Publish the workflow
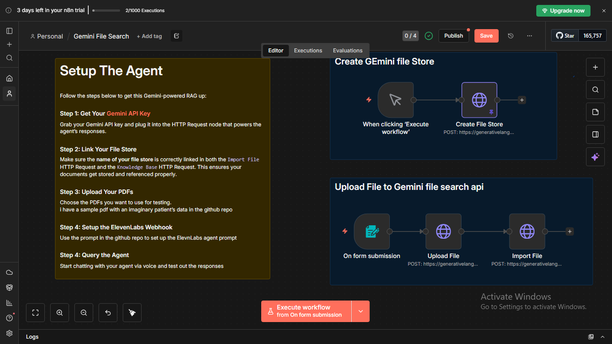This screenshot has width=612, height=344. coord(454,36)
